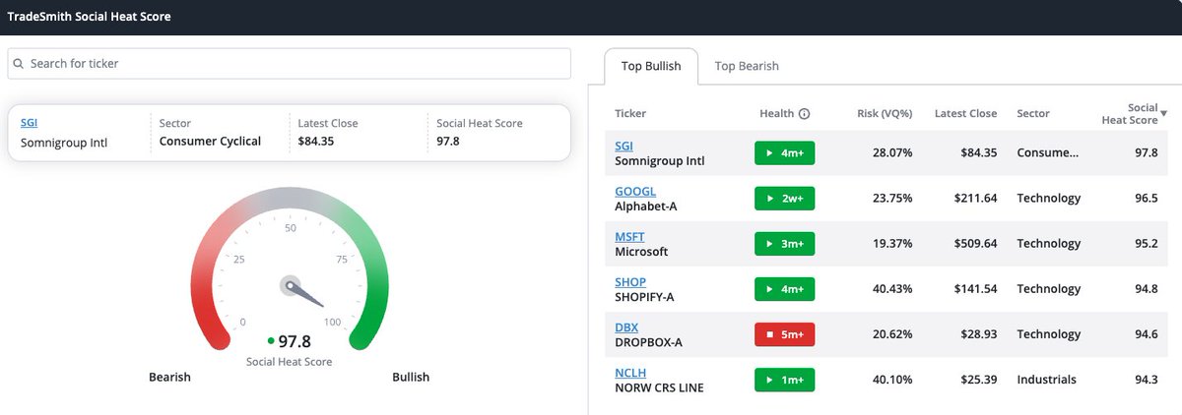The height and width of the screenshot is (415, 1182).
Task: Sort by Social Heat Score arrow
Action: 1163,113
